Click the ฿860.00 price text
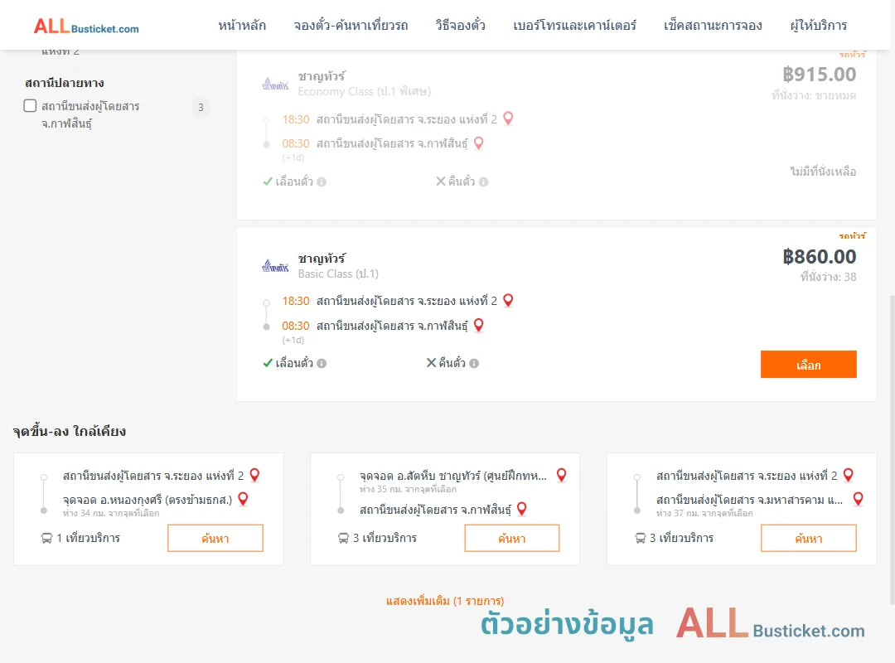This screenshot has height=663, width=895. click(x=819, y=256)
